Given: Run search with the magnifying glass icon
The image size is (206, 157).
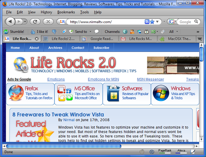Looking at the screenshot, I should pos(196,21).
